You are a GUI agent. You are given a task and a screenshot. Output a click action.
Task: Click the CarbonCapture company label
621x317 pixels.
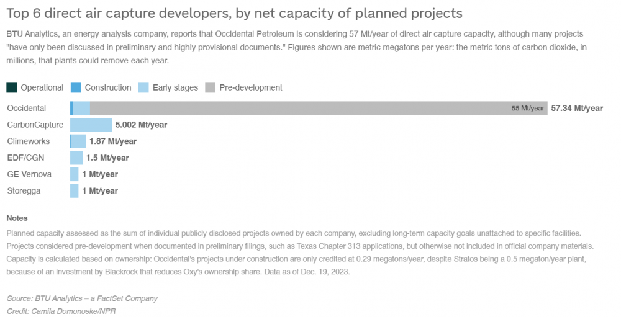click(x=35, y=125)
